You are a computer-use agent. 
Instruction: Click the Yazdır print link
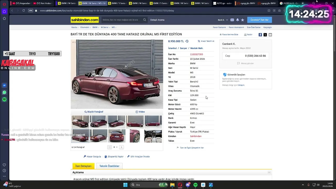click(248, 35)
